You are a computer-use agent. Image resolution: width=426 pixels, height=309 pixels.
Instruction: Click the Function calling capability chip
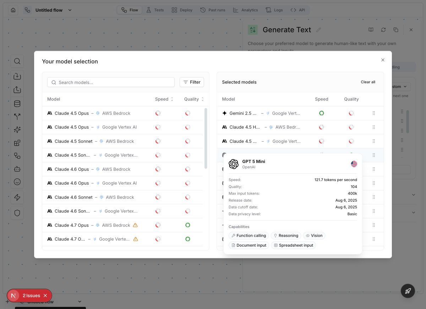[x=248, y=236]
